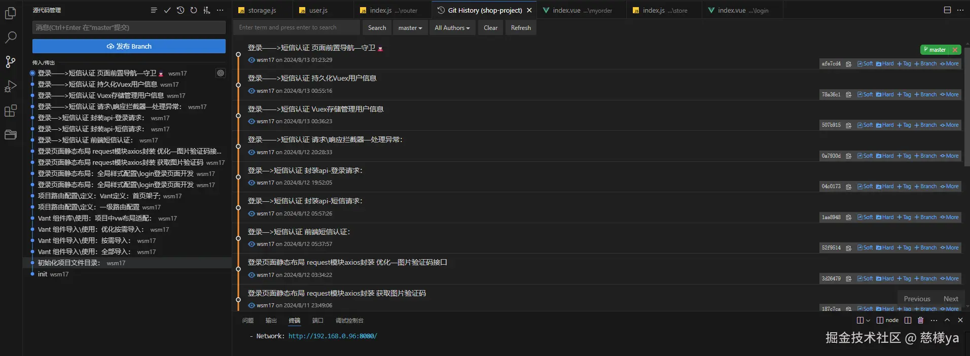Click the Clear button
The height and width of the screenshot is (356, 970).
click(x=490, y=28)
